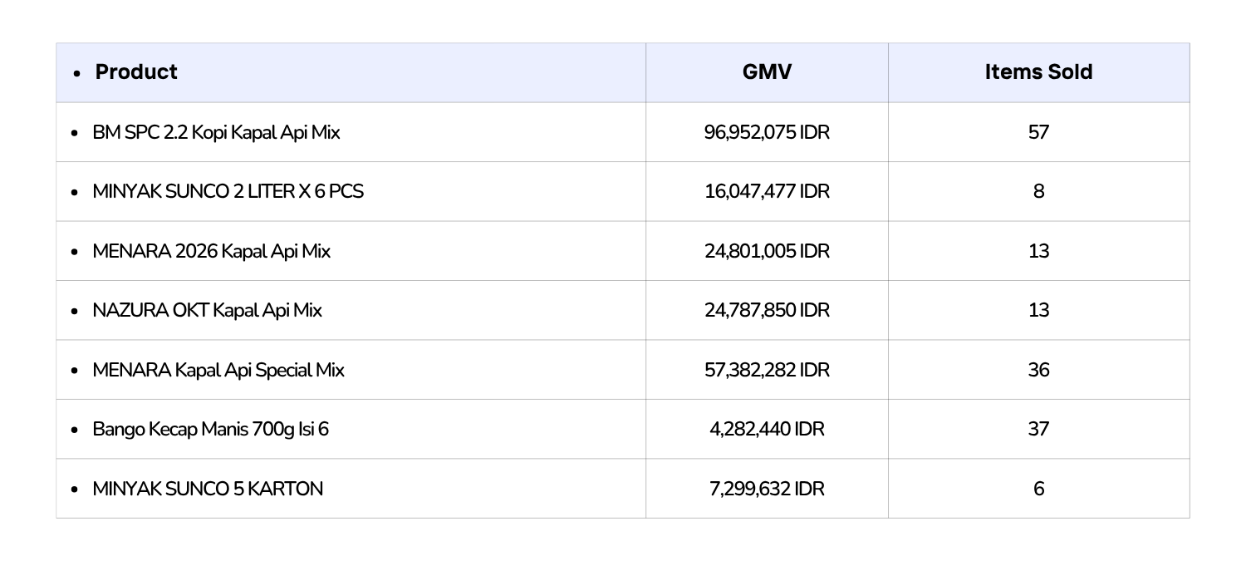Click the 7,299,632 IDR value
Image resolution: width=1246 pixels, height=561 pixels.
[x=767, y=489]
